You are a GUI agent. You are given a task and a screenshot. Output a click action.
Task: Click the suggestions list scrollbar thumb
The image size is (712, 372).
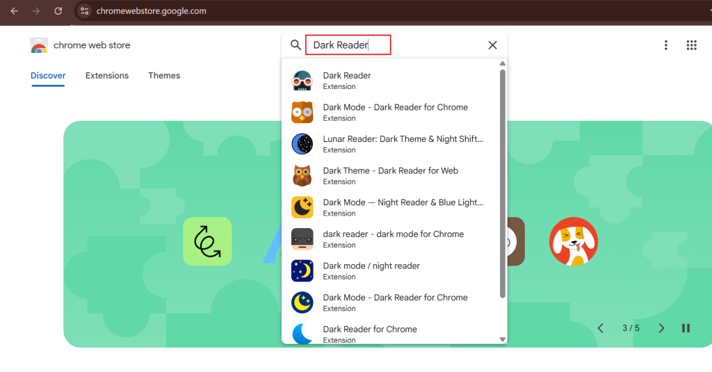coord(502,184)
